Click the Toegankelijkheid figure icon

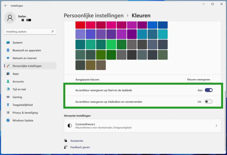click(x=8, y=105)
